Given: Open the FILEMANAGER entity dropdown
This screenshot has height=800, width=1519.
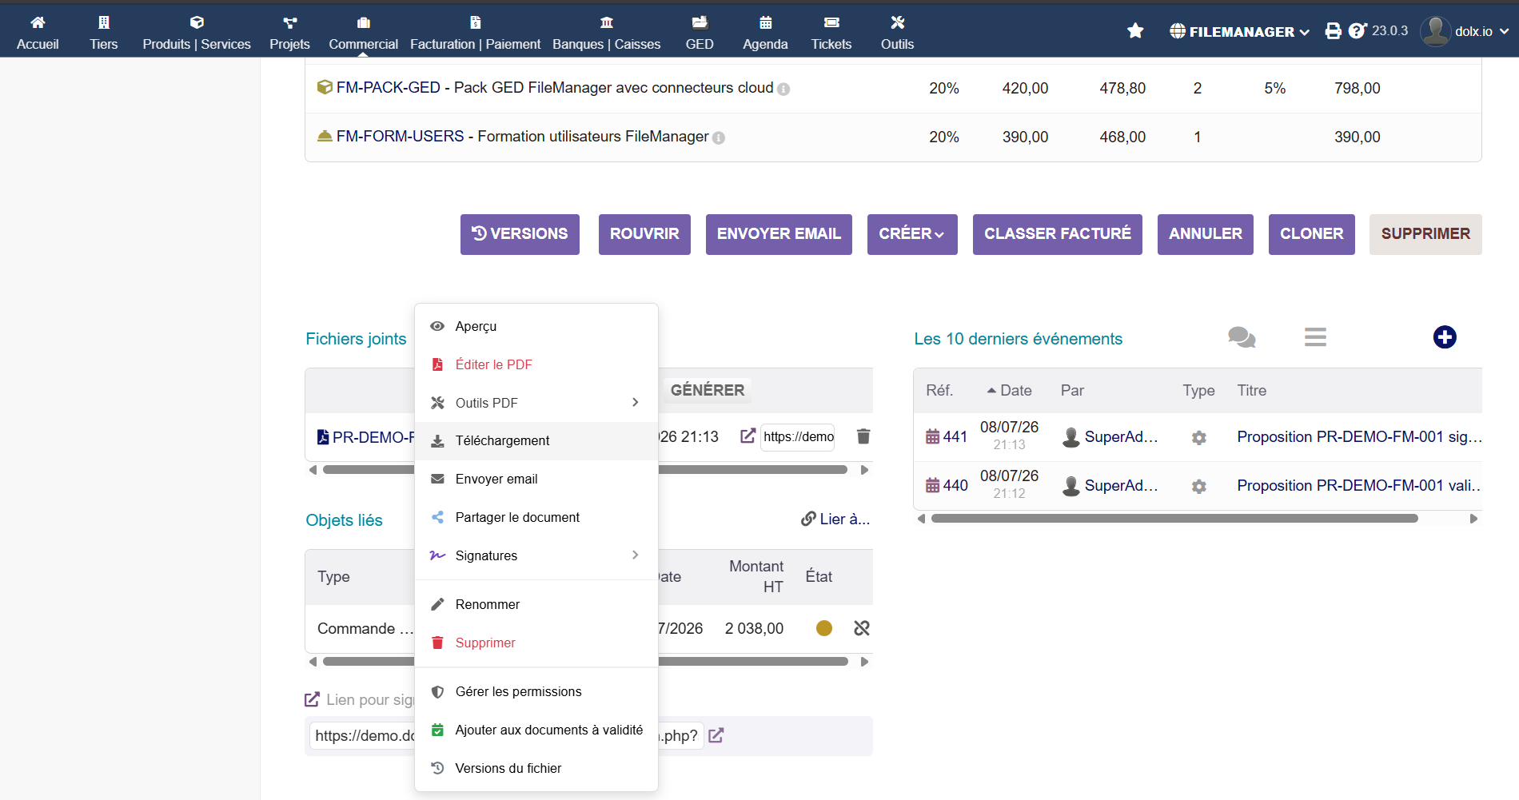Looking at the screenshot, I should click(1240, 32).
